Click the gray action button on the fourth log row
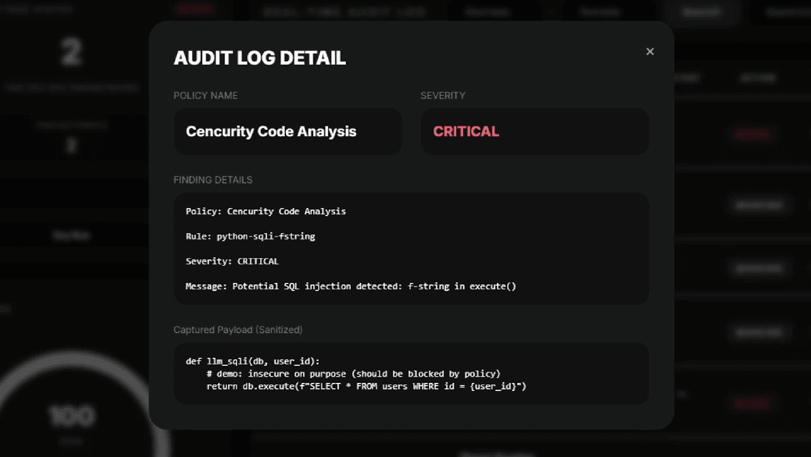This screenshot has height=457, width=811. [760, 331]
